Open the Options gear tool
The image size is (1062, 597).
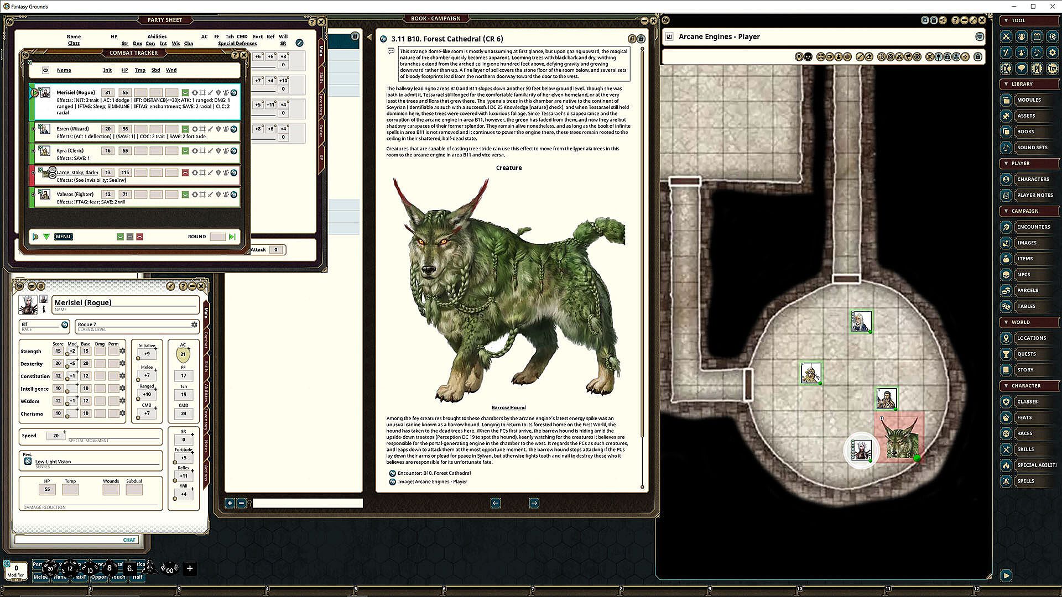1051,53
